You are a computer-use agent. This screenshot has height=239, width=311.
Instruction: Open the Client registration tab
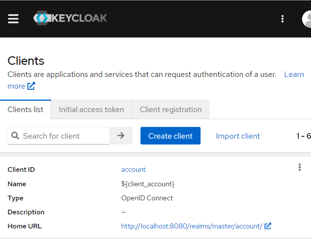[x=171, y=109]
